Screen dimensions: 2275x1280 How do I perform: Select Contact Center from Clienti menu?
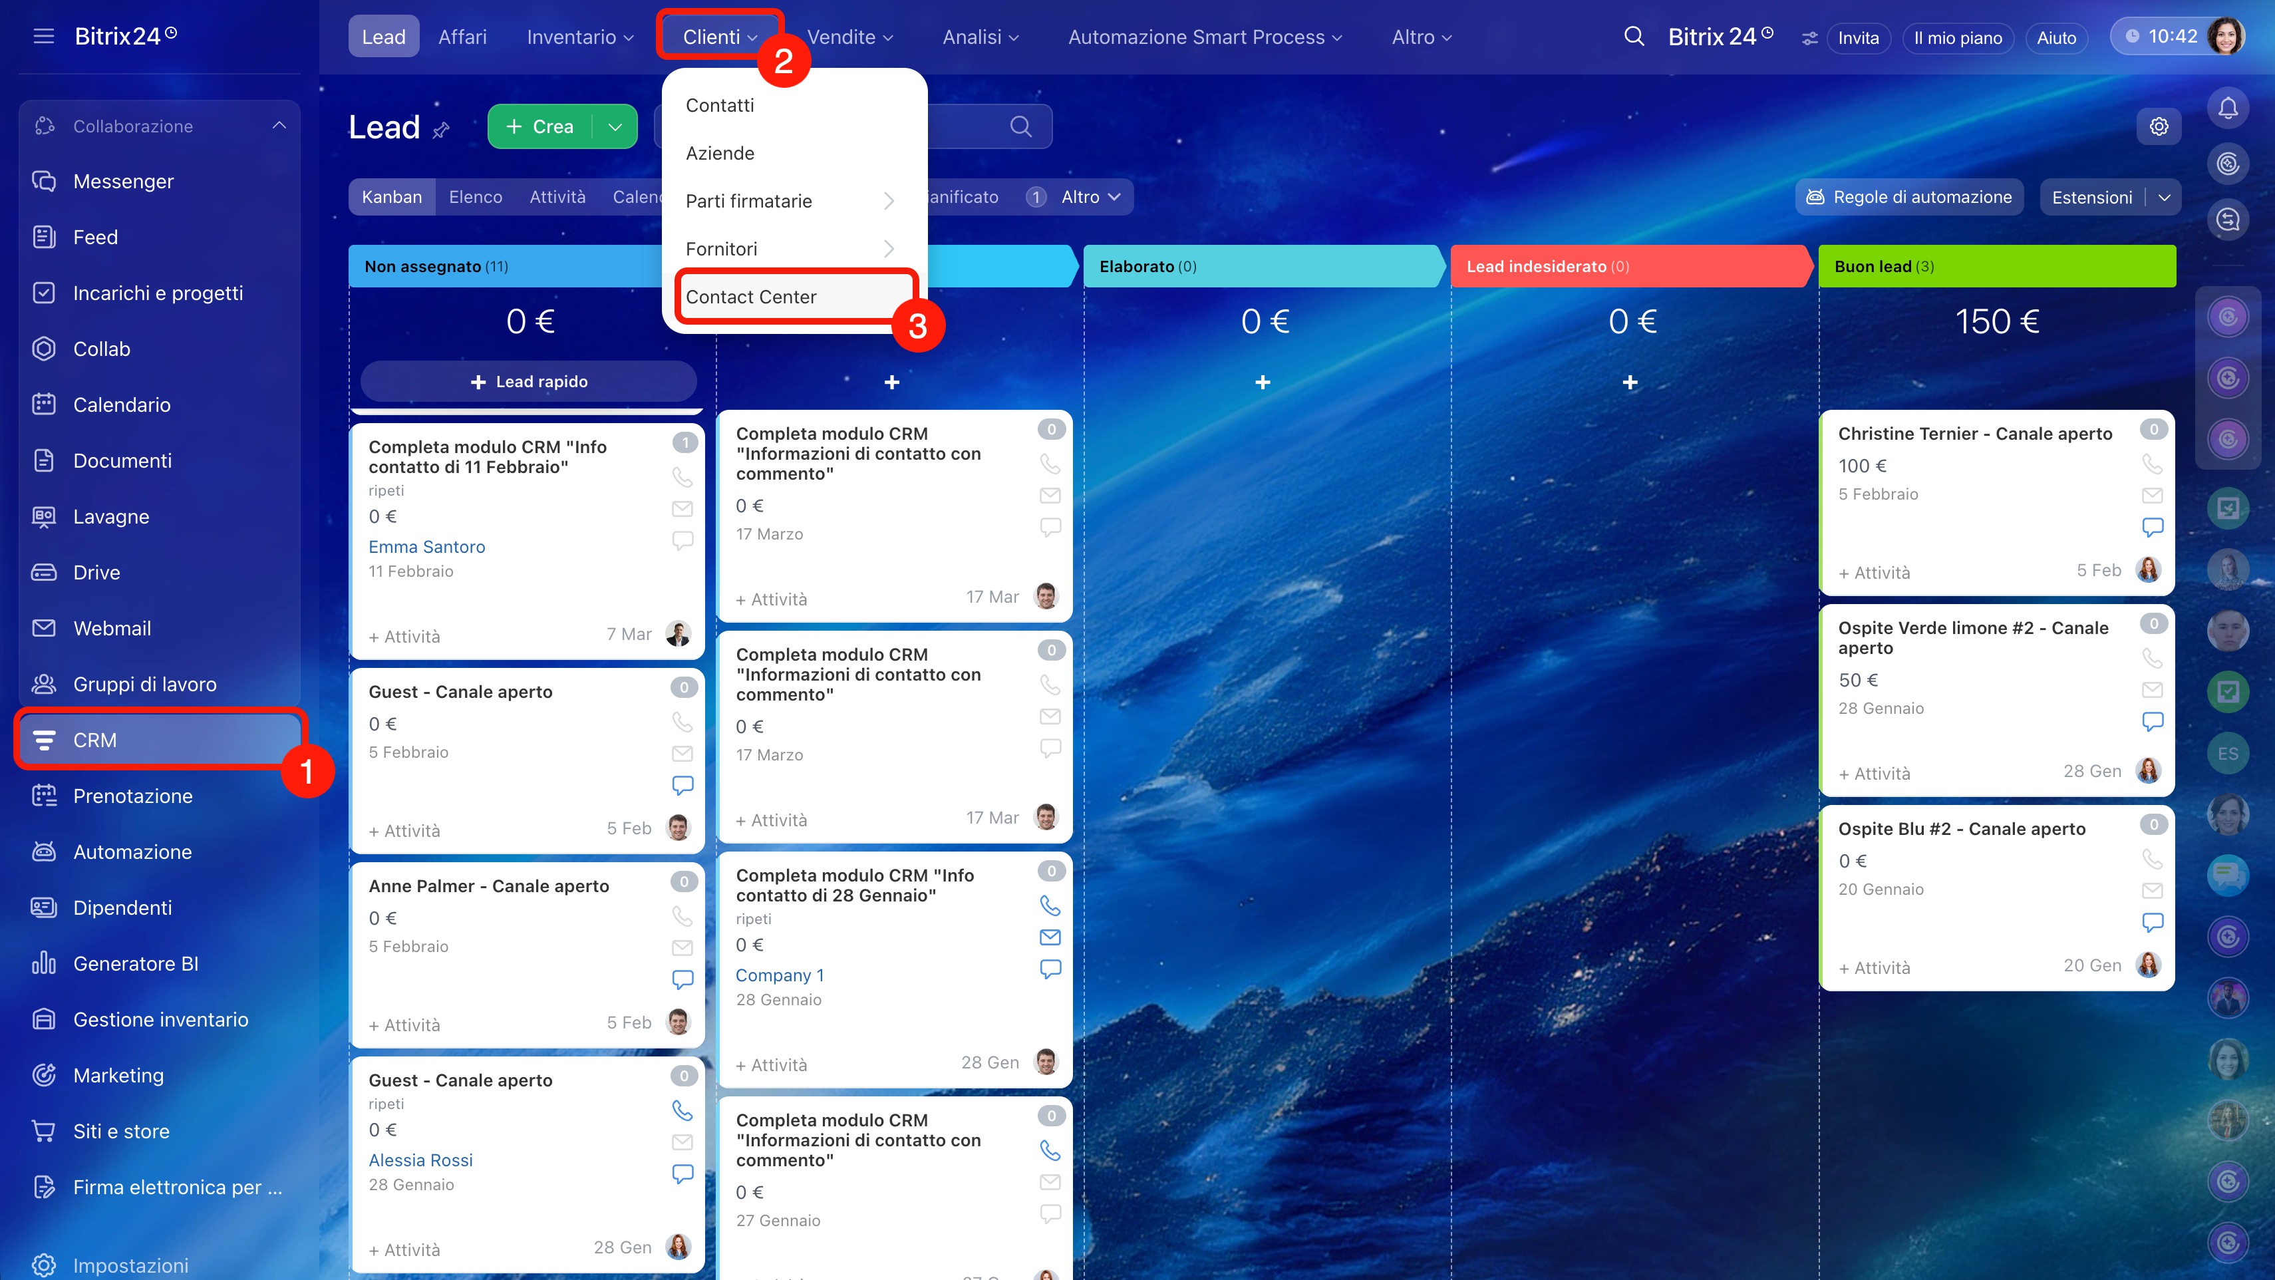tap(750, 297)
